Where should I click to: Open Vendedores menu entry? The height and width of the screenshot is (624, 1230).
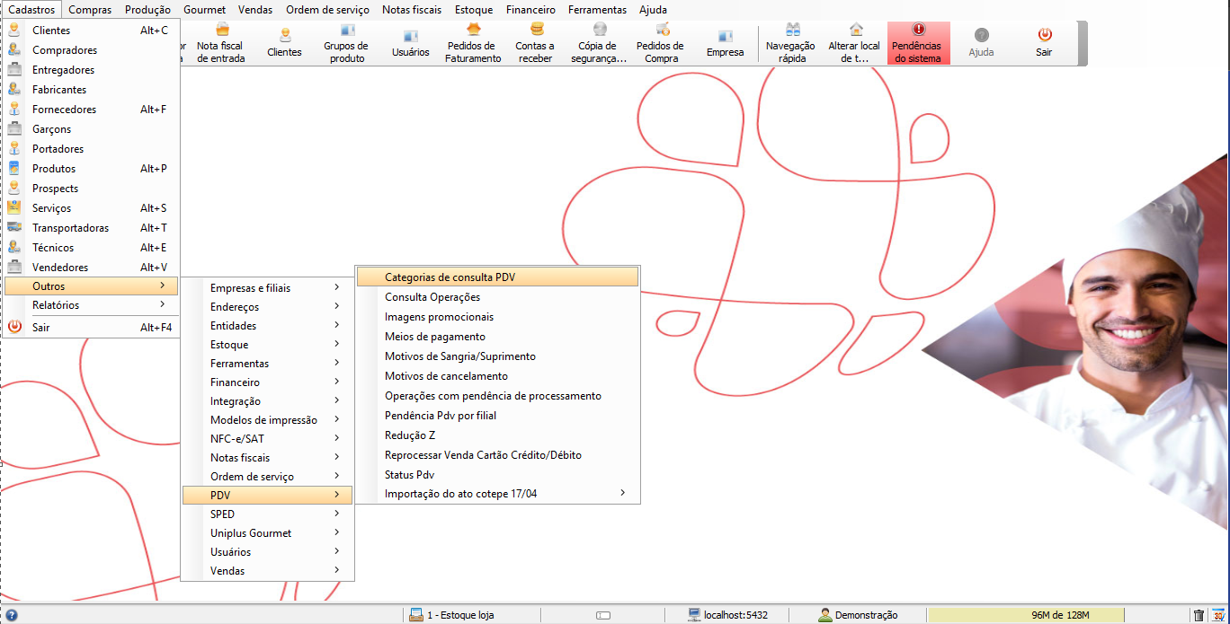[x=92, y=268]
